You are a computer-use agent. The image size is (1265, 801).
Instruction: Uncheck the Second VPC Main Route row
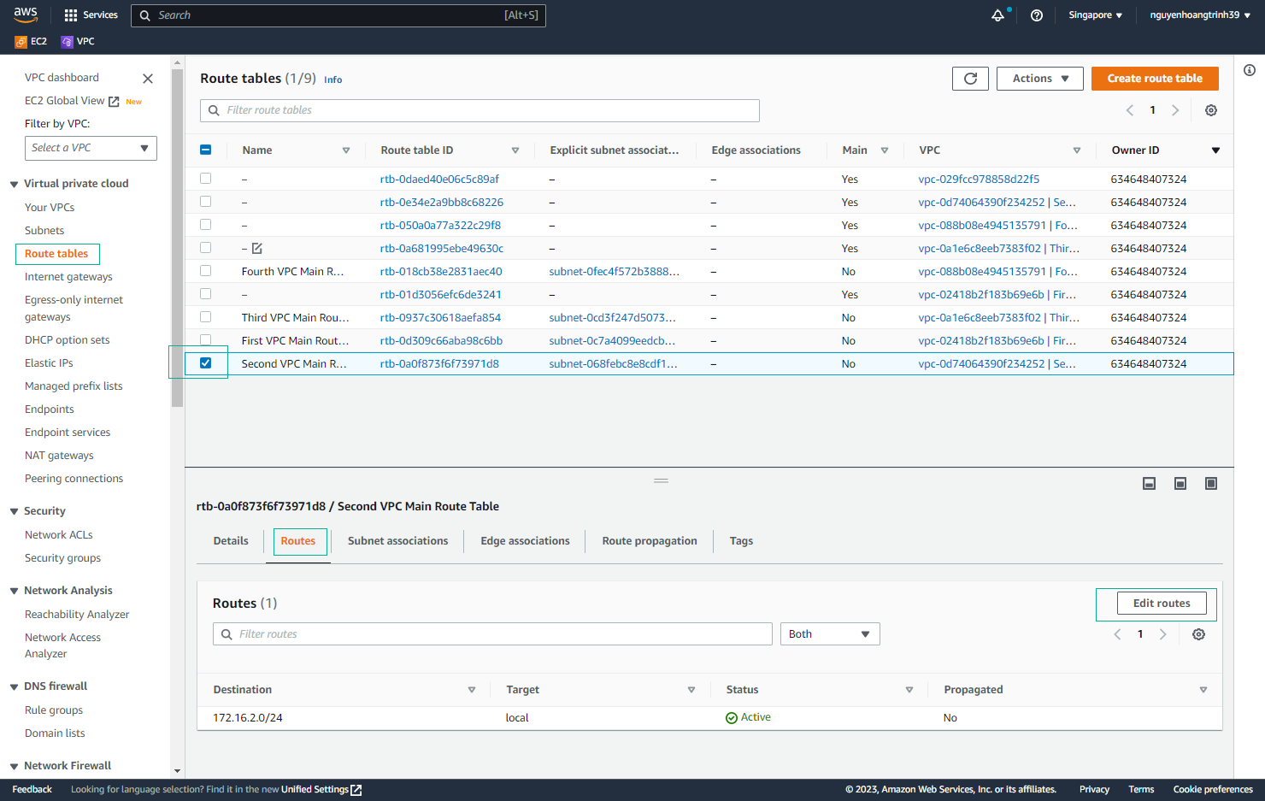(205, 363)
